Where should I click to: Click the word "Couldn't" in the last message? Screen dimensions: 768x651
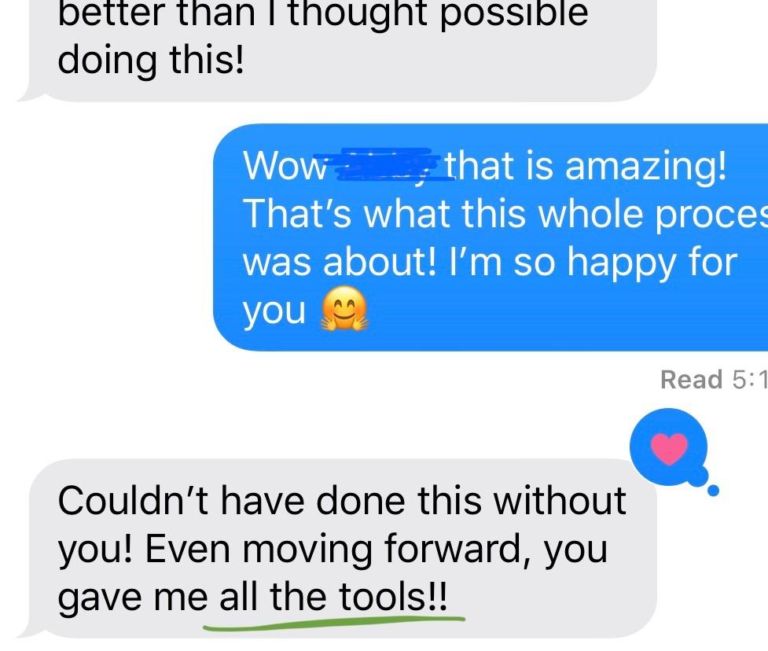point(133,501)
